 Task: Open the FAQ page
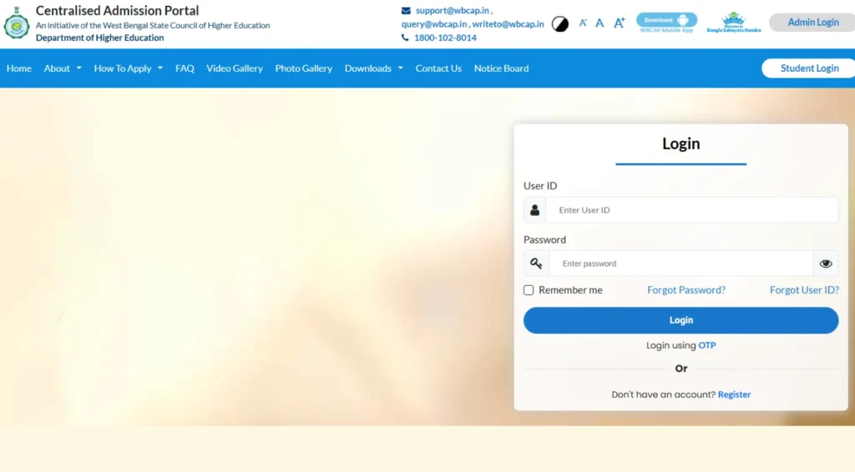pos(185,68)
